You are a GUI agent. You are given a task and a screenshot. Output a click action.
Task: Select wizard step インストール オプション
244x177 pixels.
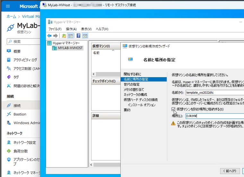(142, 105)
